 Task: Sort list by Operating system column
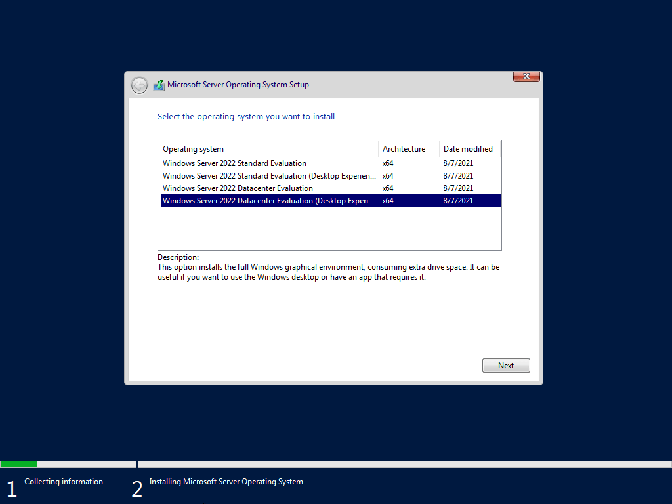pyautogui.click(x=194, y=148)
